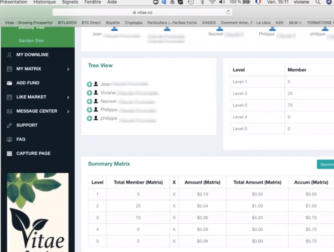Image resolution: width=334 pixels, height=252 pixels.
Task: Click the Vitae leaf logo image
Action: (x=38, y=212)
